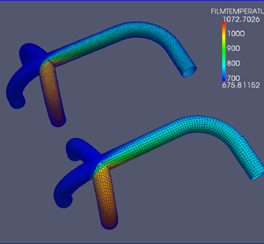Pick the upper model's pipe junction
The height and width of the screenshot is (244, 264).
[47, 59]
